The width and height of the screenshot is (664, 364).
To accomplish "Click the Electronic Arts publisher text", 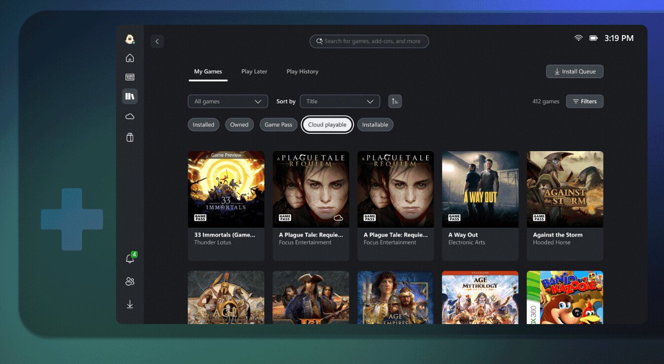I will pos(467,243).
